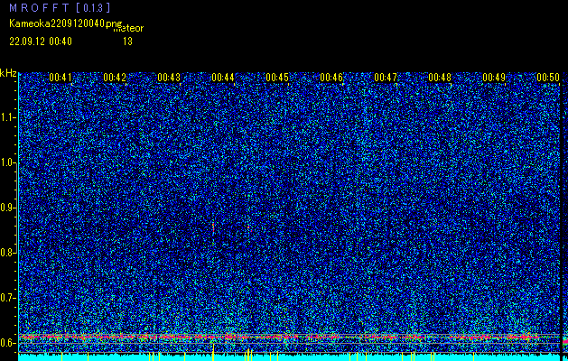Click the 00:42 time label
This screenshot has height=361, width=568.
click(x=115, y=78)
